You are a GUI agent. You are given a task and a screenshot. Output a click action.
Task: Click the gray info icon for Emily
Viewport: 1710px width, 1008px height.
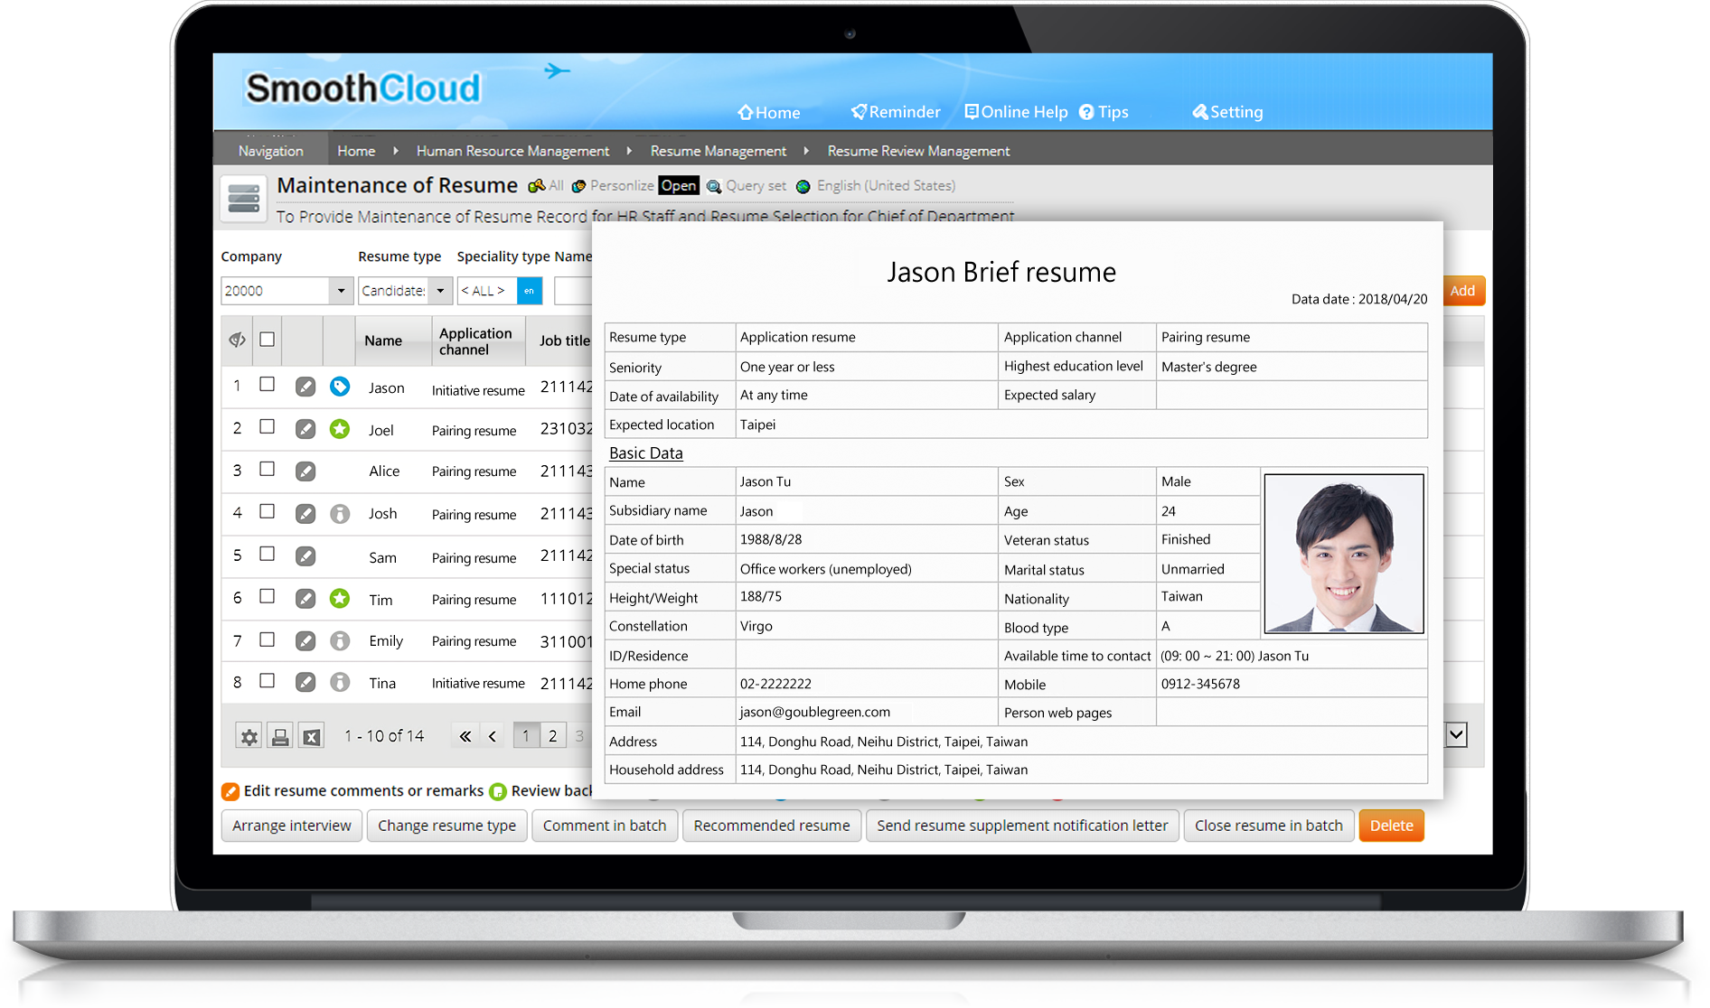pos(340,640)
